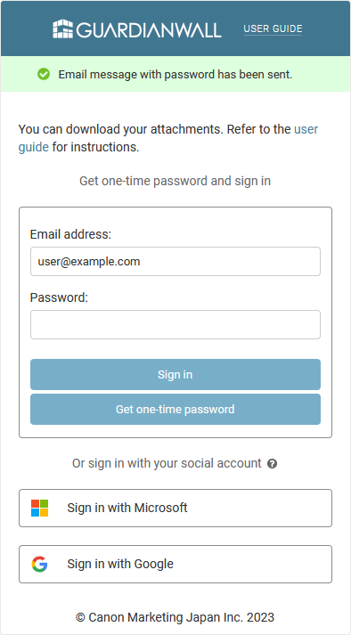This screenshot has width=351, height=635.
Task: Click the GUARDIANWALL brand name text
Action: pyautogui.click(x=149, y=30)
